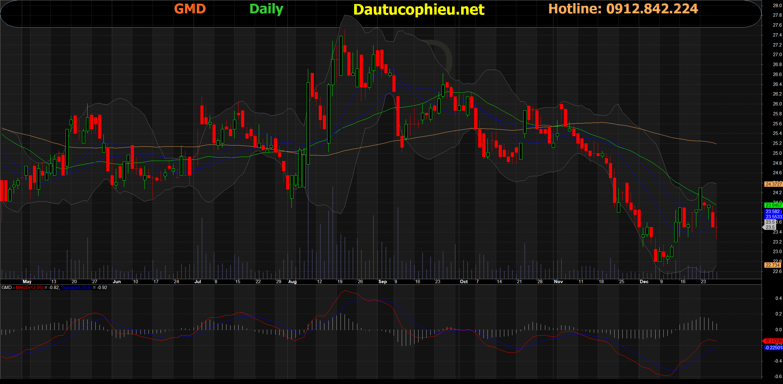Viewport: 783px width, 384px height.
Task: Click the blue 23.582 price tag
Action: coord(773,211)
